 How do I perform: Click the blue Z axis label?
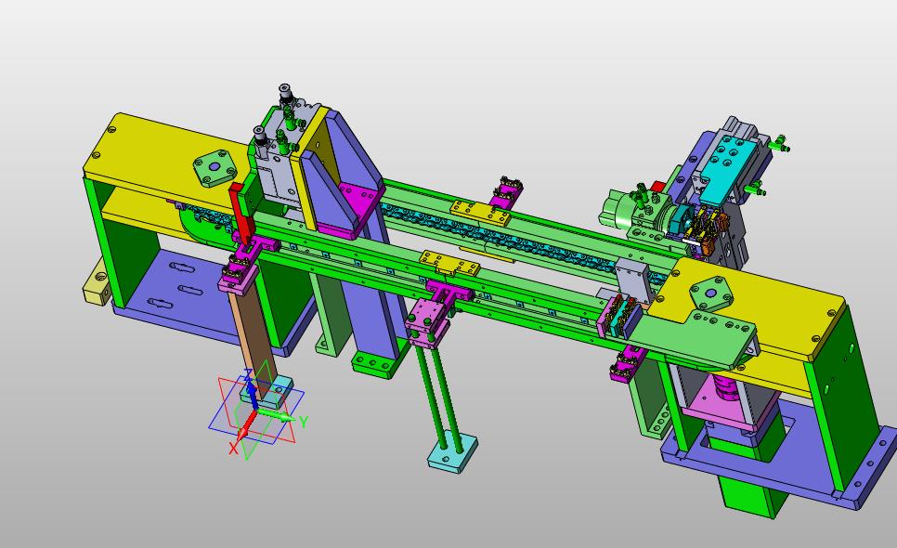(x=248, y=375)
